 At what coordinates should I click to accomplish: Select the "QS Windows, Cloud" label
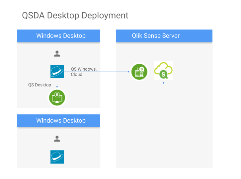[84, 72]
